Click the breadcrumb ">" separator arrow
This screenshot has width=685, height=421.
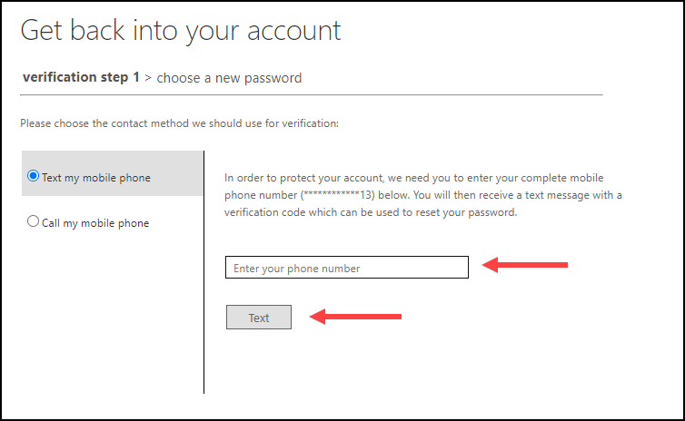click(x=148, y=79)
